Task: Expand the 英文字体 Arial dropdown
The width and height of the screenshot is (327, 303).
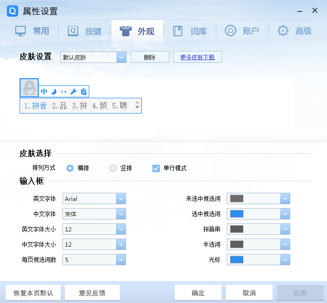Action: click(x=121, y=199)
